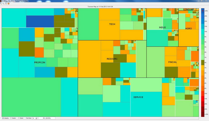
Task: Click the TECH sector label
Action: (112, 24)
